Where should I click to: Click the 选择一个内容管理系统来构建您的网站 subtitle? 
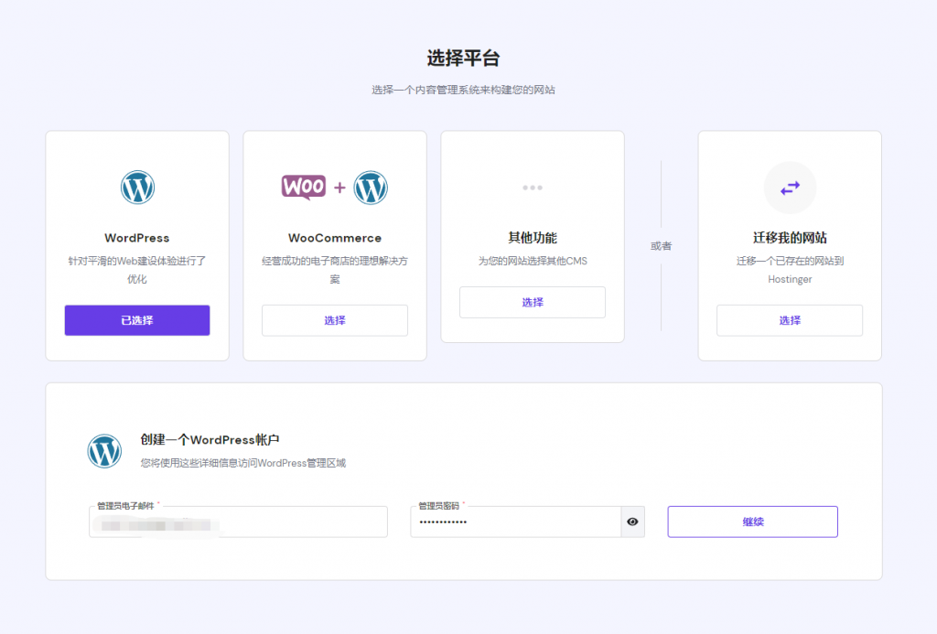[463, 90]
